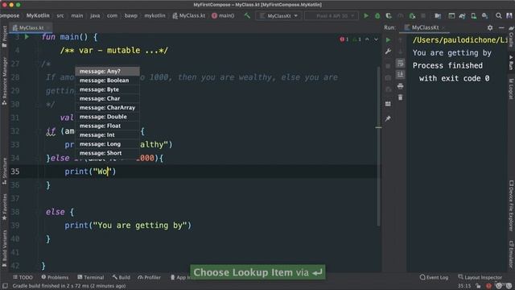Open Pixel 4 API 30 device dropdown
Viewport: 515px width, 290px height.
coord(332,15)
